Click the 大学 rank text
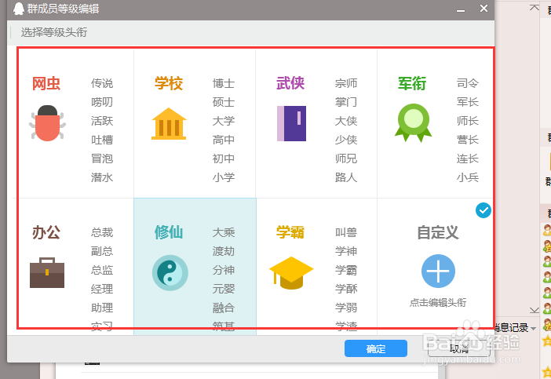Image resolution: width=551 pixels, height=379 pixels. pos(224,121)
